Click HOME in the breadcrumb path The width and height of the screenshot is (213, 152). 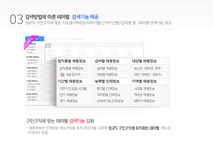pyautogui.click(x=47, y=39)
